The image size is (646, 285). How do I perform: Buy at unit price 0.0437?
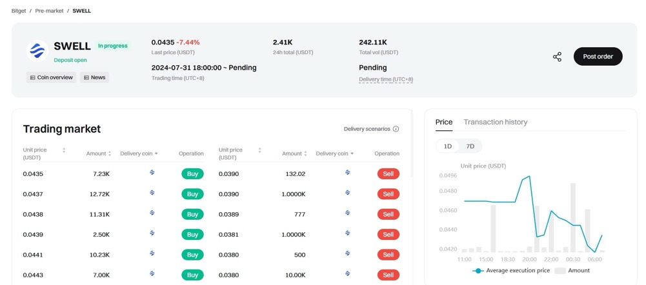[x=192, y=194]
